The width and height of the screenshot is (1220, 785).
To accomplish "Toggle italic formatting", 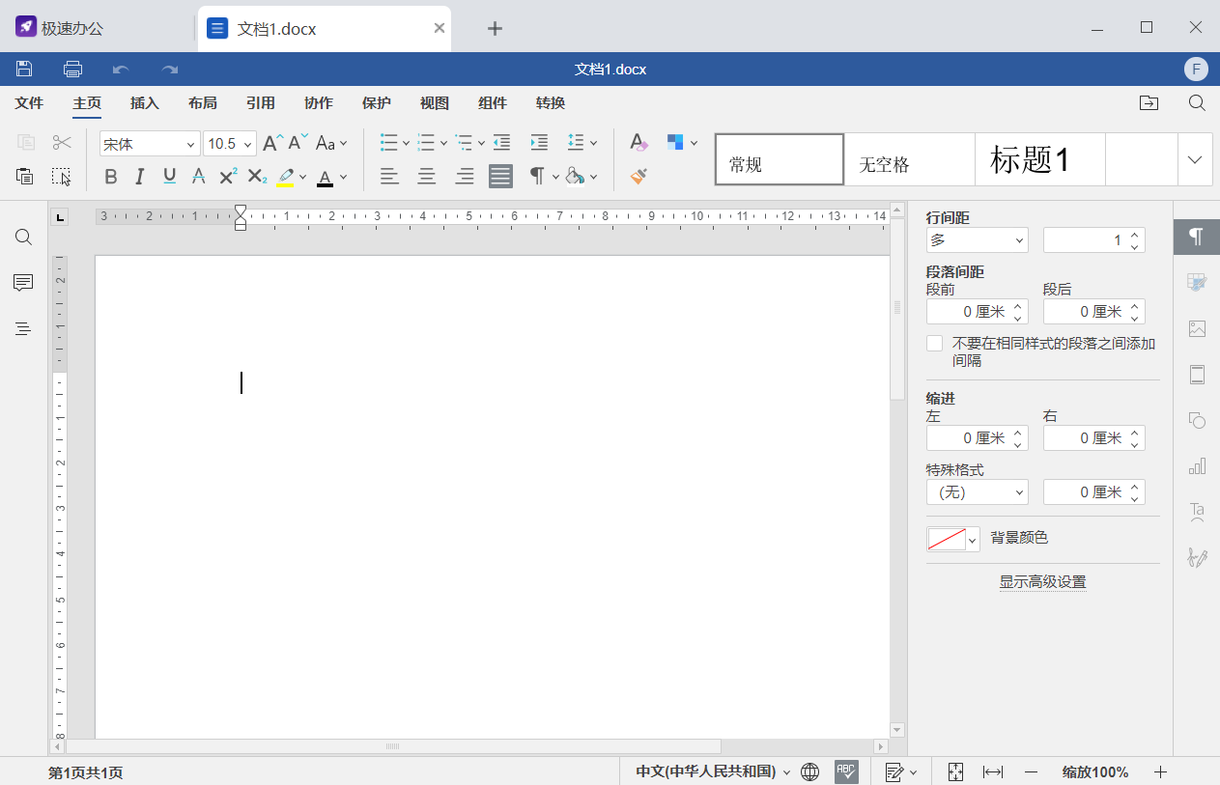I will coord(140,176).
